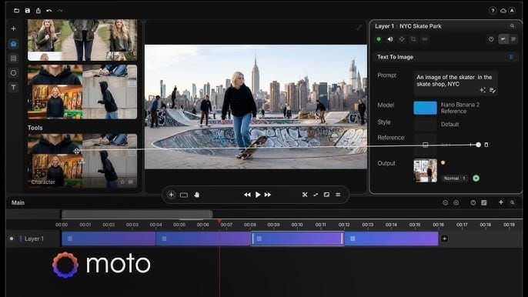This screenshot has height=297, width=528.
Task: Click the plus button in playback bar
Action: click(171, 195)
